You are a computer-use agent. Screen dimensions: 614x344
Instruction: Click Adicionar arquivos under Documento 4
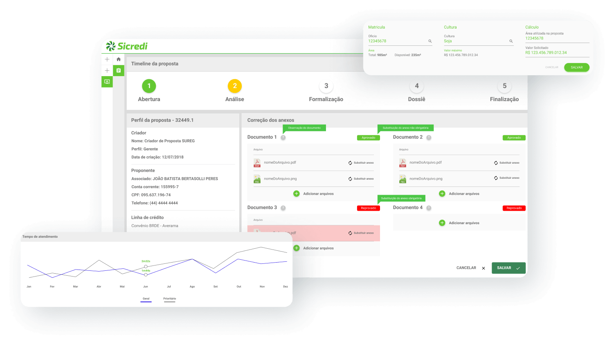[x=464, y=223]
